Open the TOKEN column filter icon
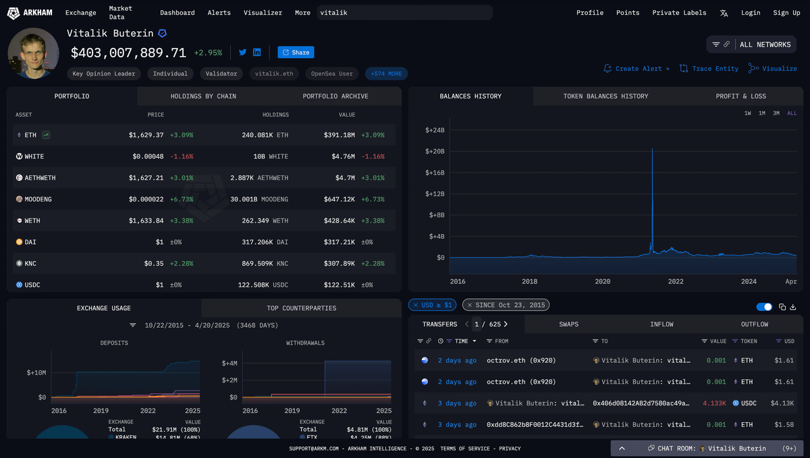810x458 pixels. click(735, 341)
